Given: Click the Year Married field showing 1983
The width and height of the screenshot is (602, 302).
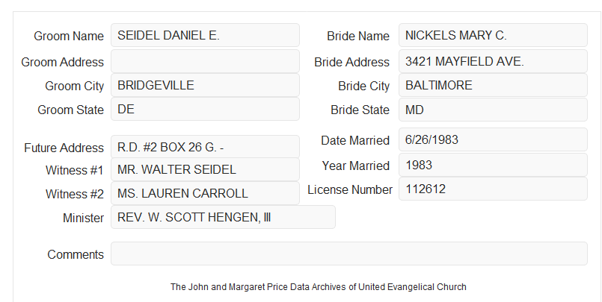Looking at the screenshot, I should tap(493, 165).
